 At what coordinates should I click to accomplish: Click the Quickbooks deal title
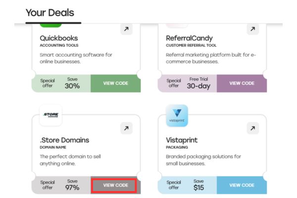[58, 38]
